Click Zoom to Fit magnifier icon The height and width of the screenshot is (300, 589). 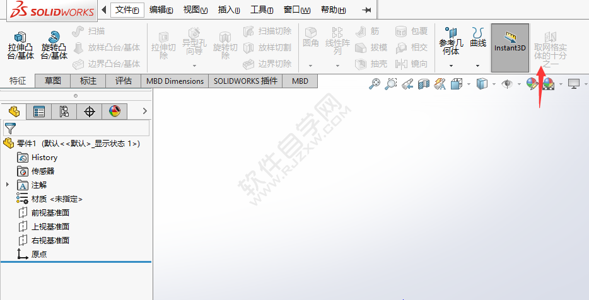tap(375, 83)
